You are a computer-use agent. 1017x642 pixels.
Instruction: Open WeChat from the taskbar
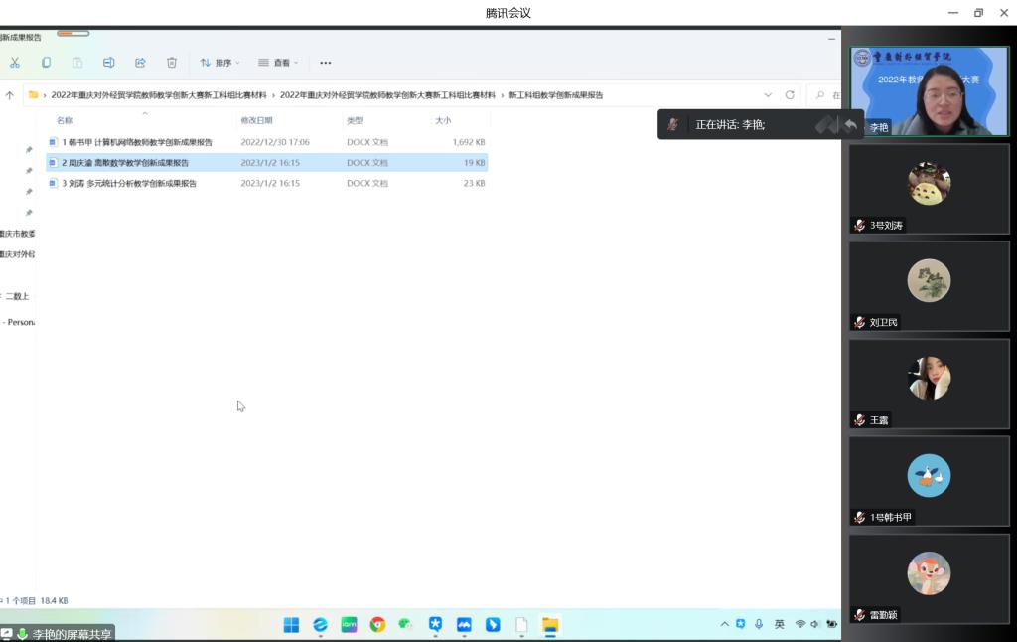[x=405, y=625]
